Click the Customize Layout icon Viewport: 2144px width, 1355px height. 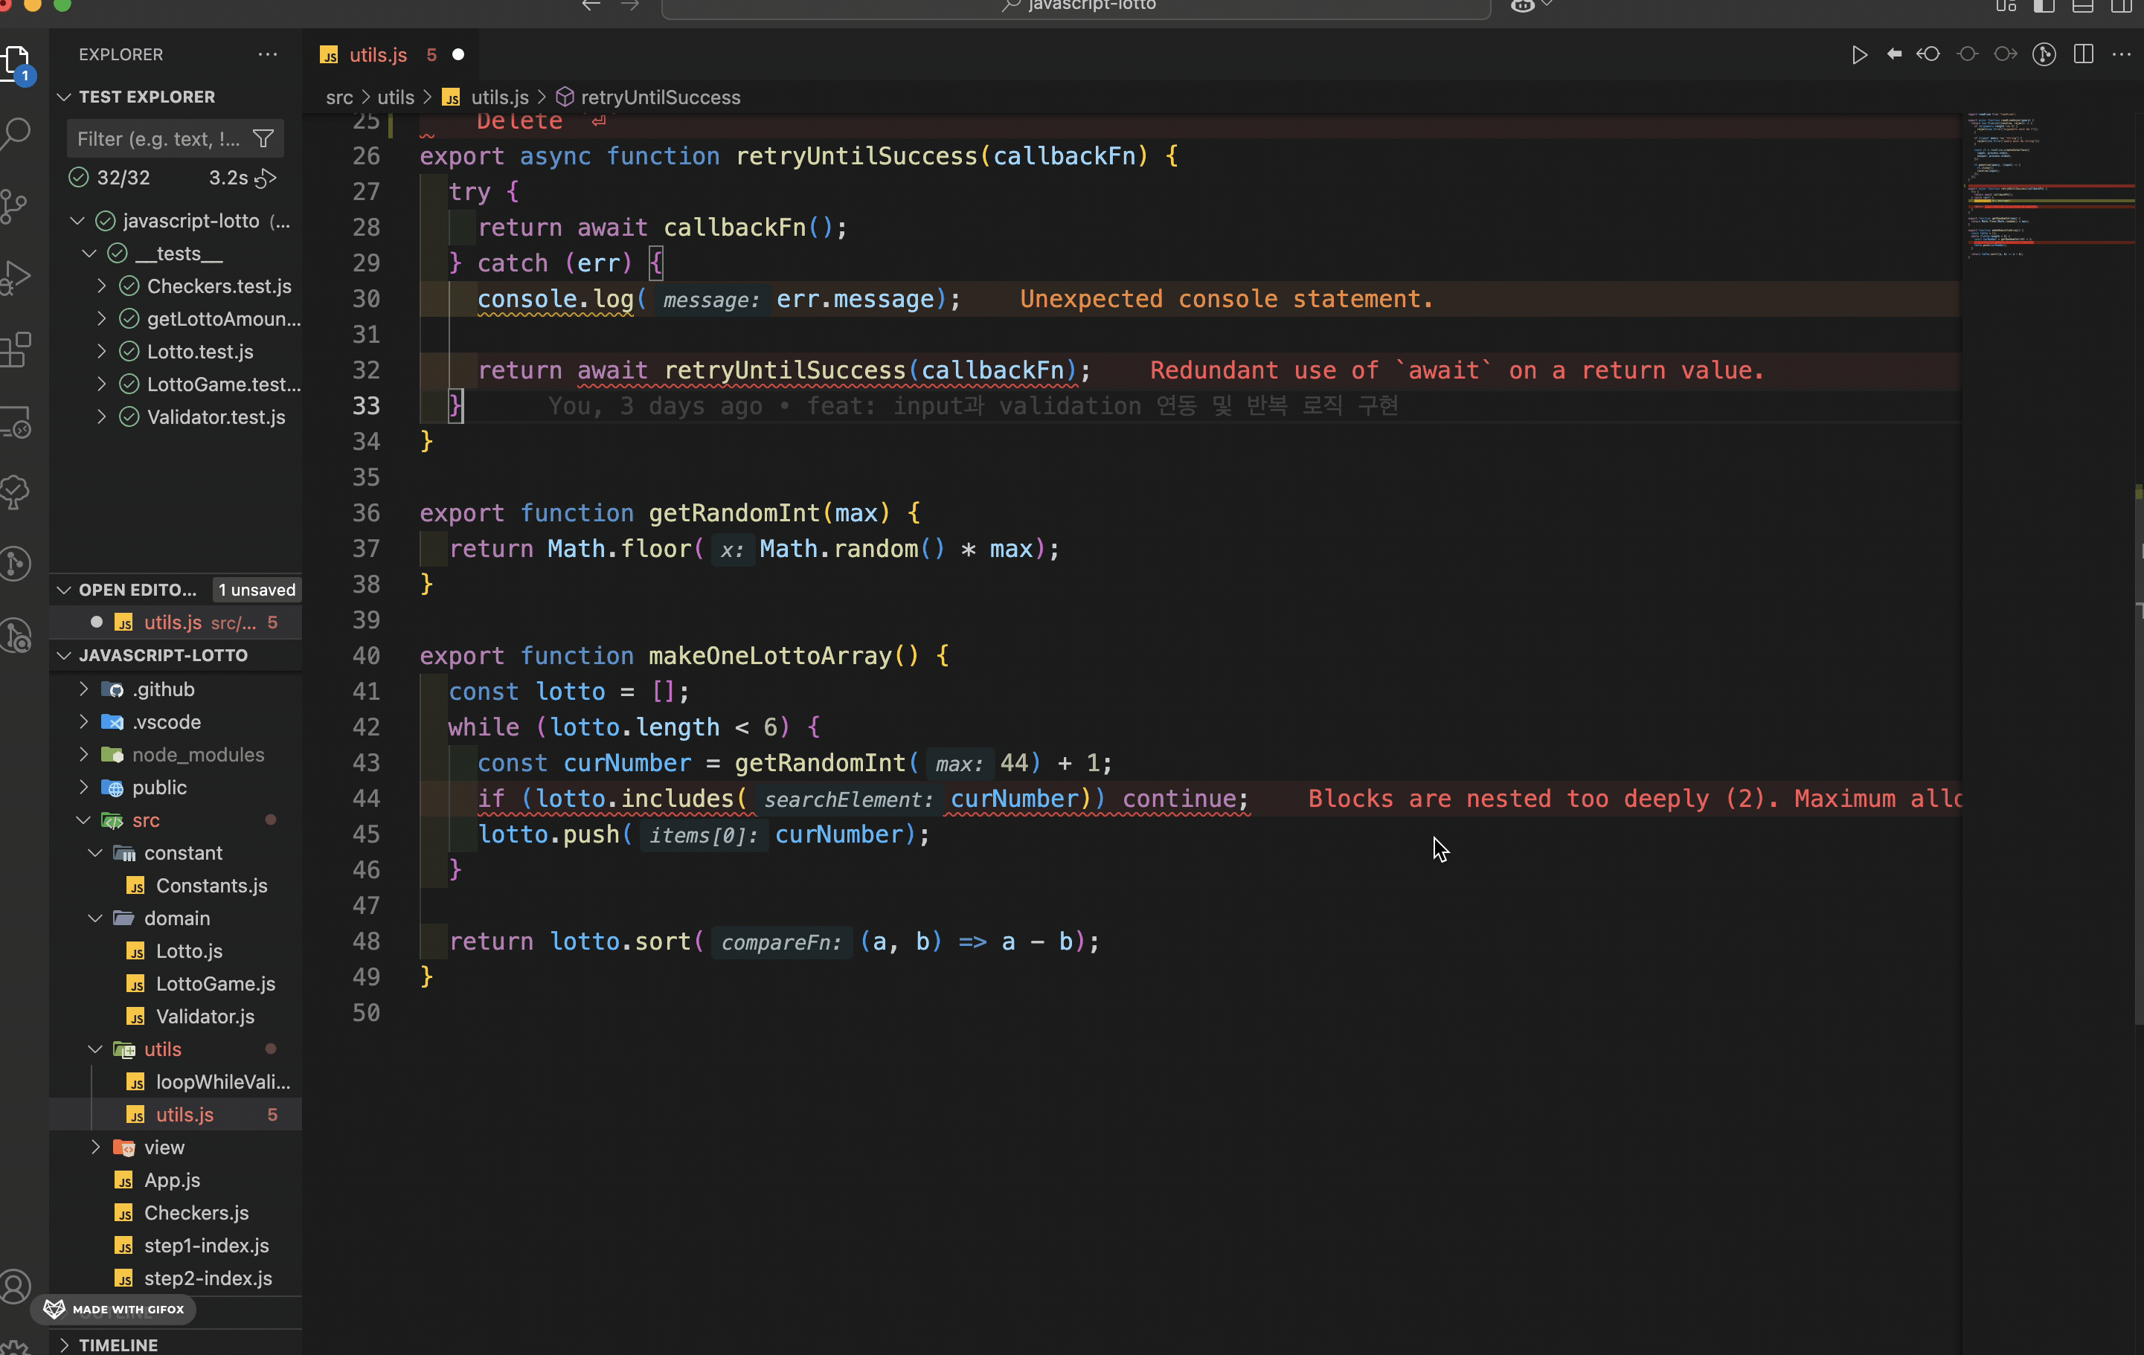[x=2006, y=6]
